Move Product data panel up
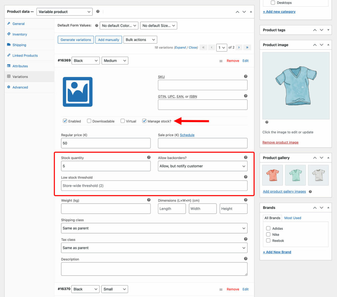The image size is (337, 297). point(237,12)
